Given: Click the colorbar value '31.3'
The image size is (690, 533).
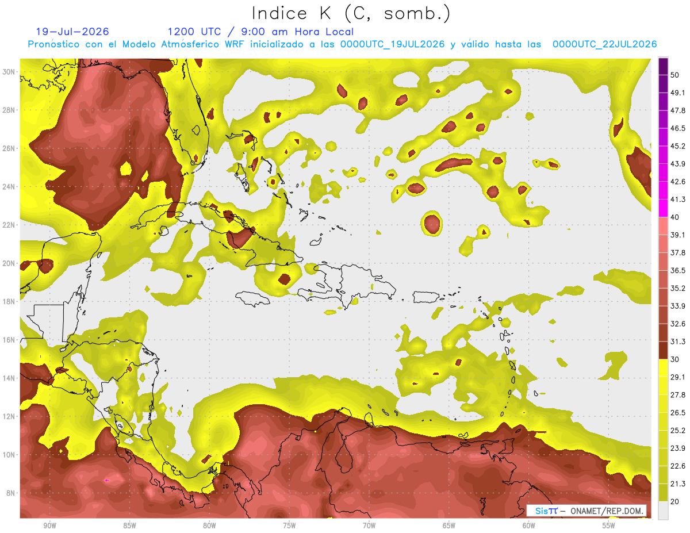Looking at the screenshot, I should pyautogui.click(x=678, y=342).
